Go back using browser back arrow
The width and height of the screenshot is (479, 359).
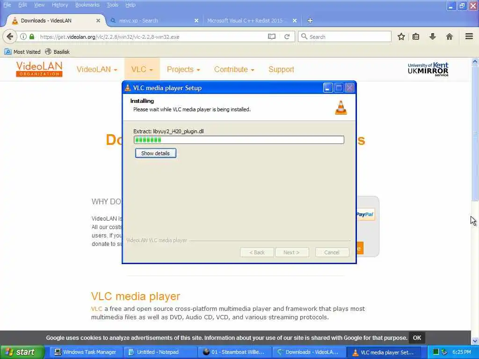9,36
